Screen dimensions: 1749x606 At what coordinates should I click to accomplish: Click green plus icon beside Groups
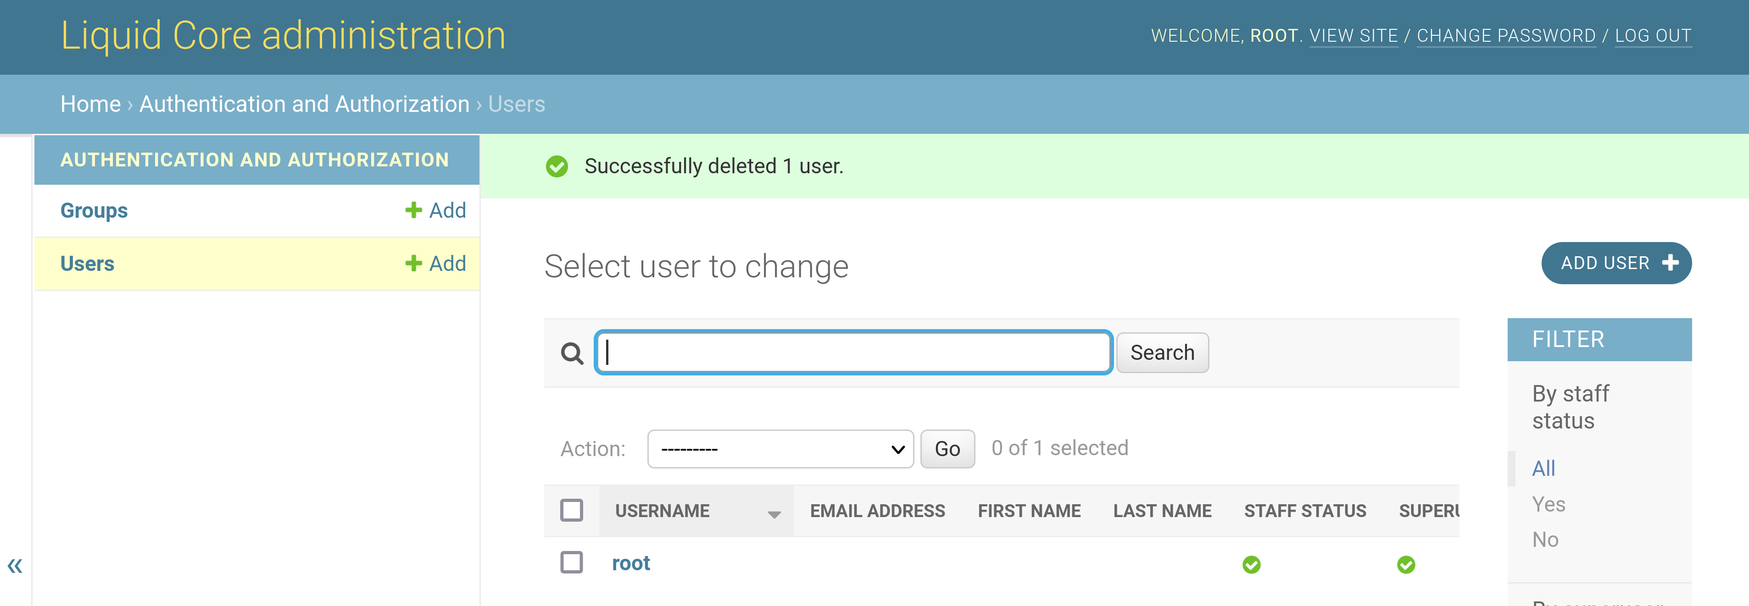413,210
